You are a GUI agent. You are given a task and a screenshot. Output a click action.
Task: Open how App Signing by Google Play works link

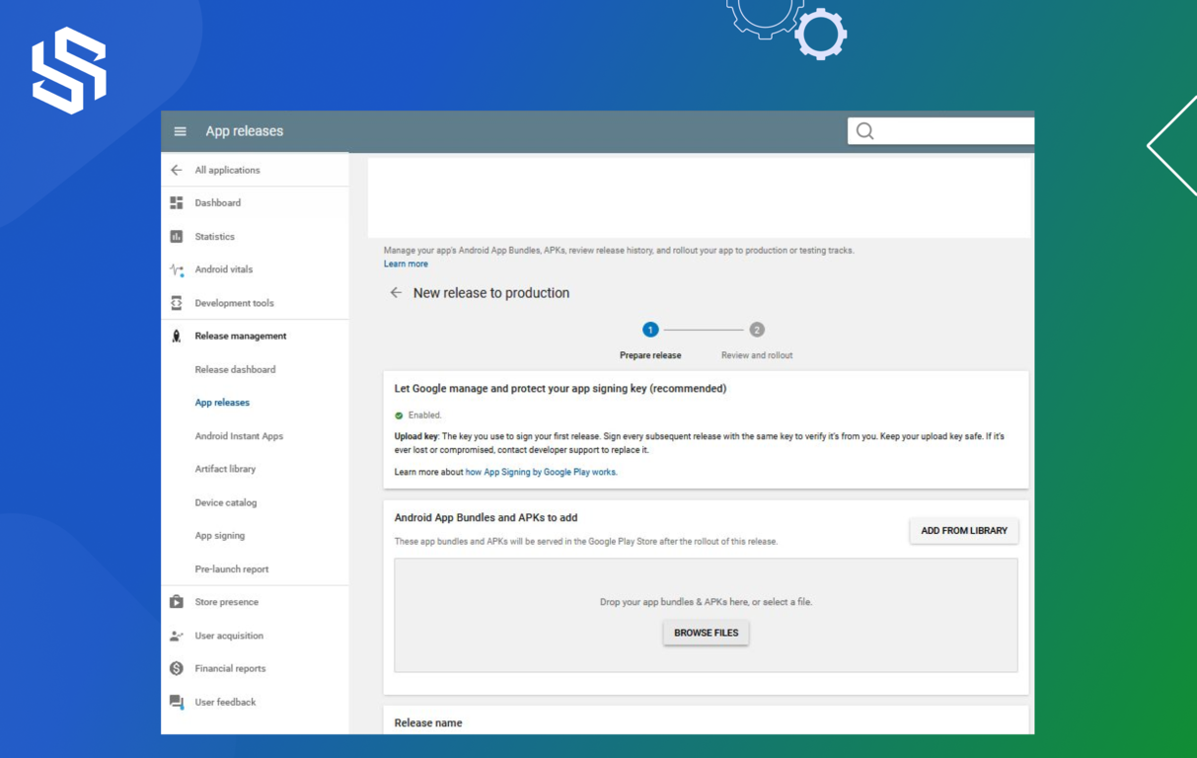(541, 473)
